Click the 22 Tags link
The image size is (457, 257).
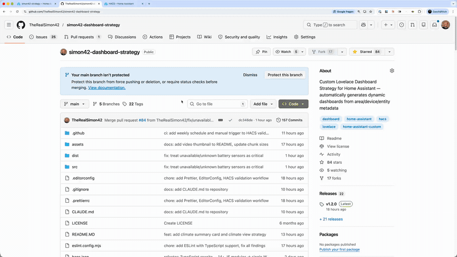click(x=133, y=104)
